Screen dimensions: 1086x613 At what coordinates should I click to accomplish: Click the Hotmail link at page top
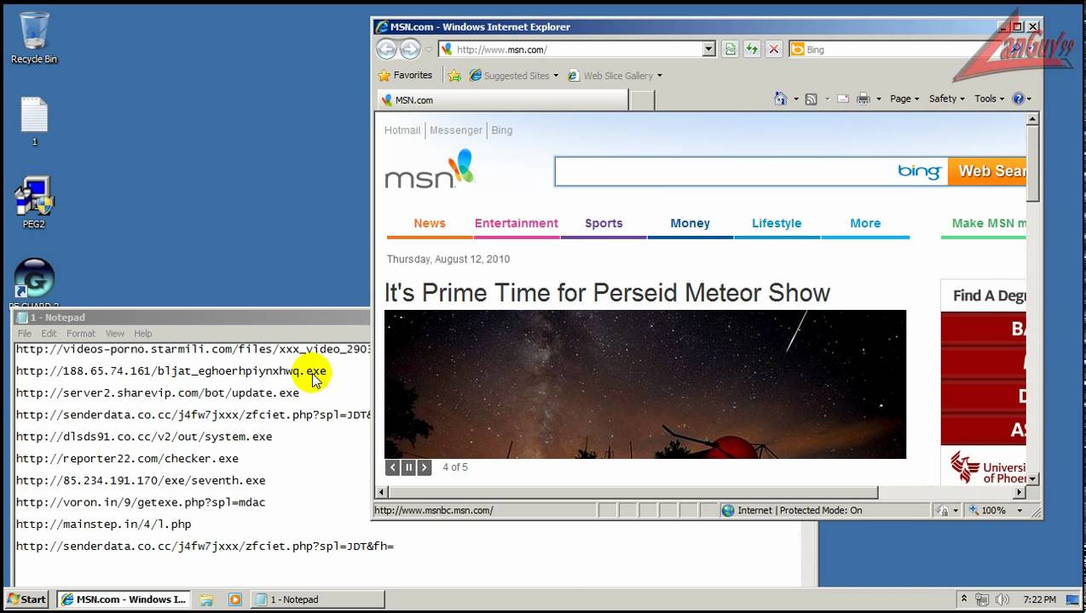point(402,130)
